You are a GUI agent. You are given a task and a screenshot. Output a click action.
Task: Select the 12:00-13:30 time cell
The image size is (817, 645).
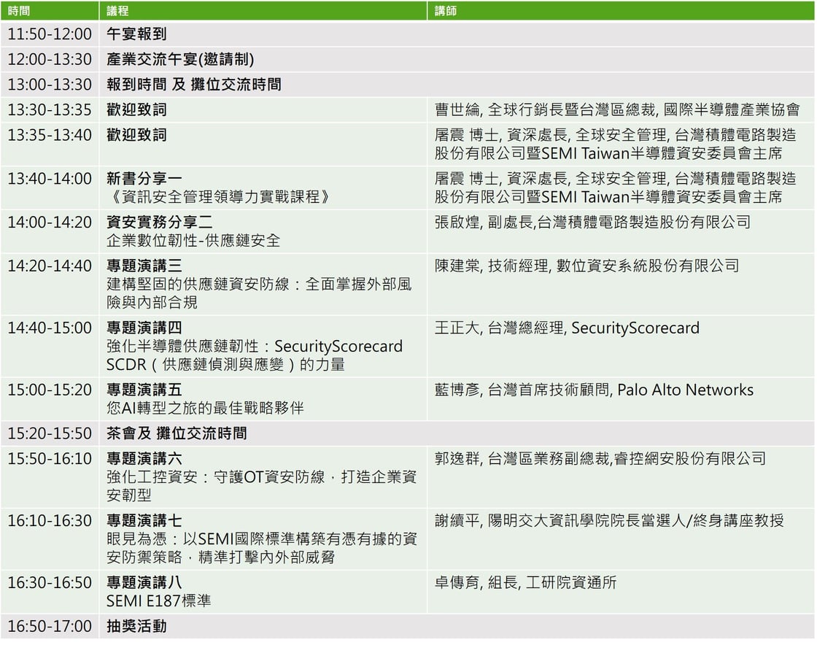pyautogui.click(x=50, y=59)
